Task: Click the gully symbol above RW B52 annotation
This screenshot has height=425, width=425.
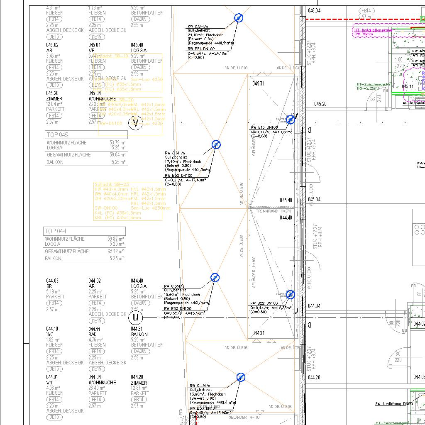Action: click(216, 144)
